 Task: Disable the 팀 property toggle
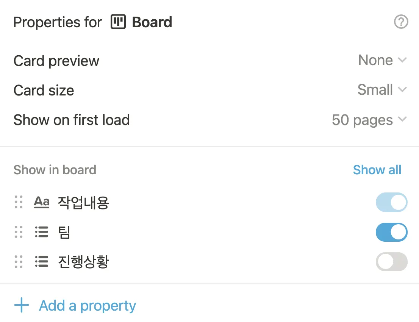(391, 232)
